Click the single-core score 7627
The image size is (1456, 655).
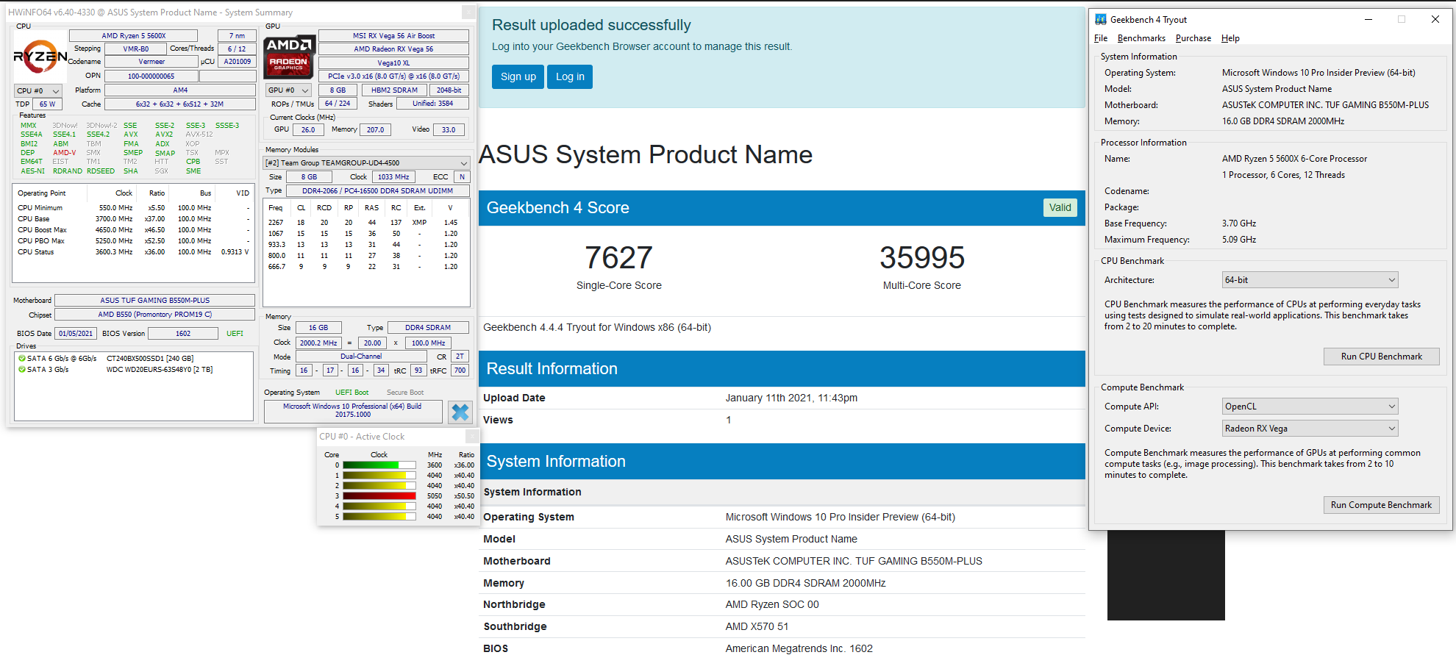coord(618,258)
